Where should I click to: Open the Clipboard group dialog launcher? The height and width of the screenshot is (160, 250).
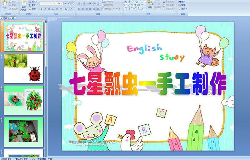[x=17, y=14]
